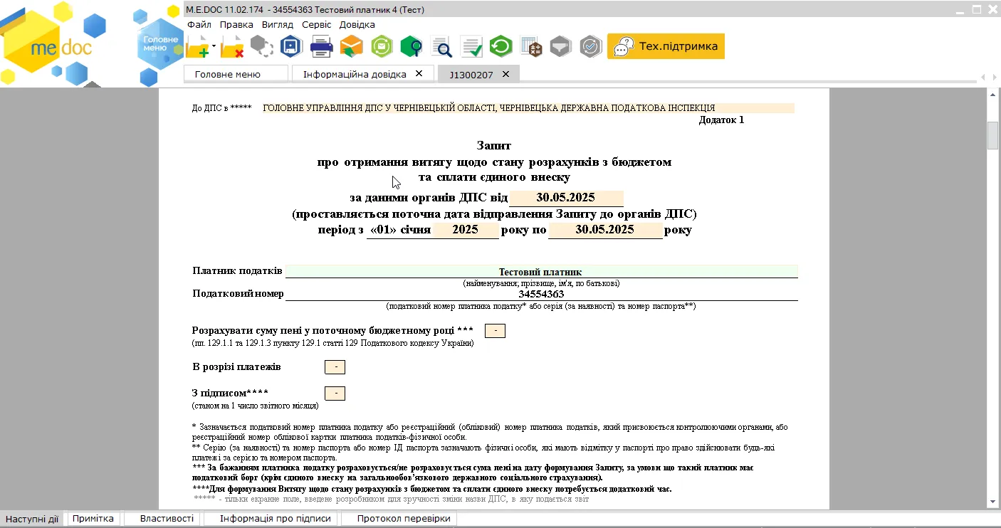Delete document using folder with red cross
Screen dimensions: 1001x528
click(x=233, y=48)
